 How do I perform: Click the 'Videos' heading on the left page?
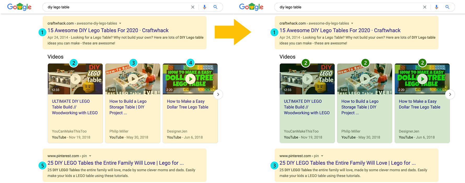[55, 57]
